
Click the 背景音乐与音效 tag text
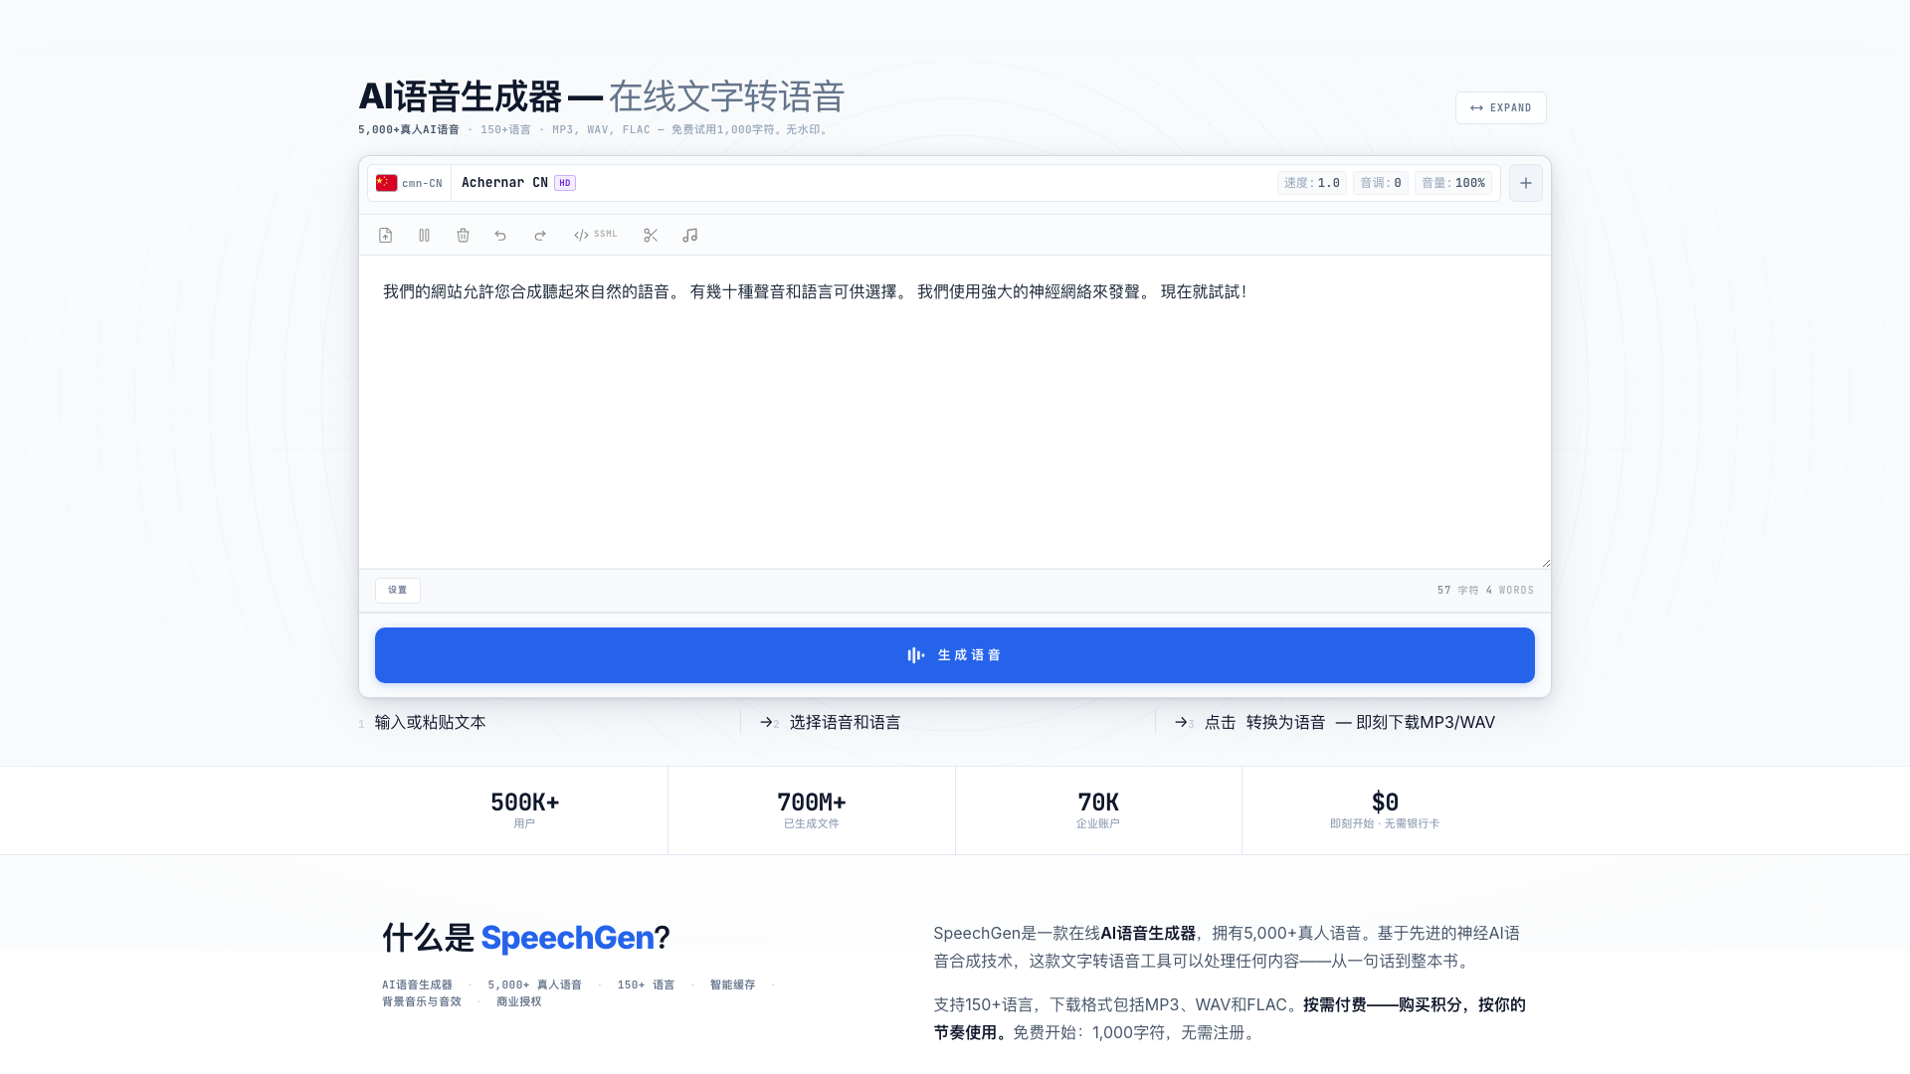[422, 1002]
